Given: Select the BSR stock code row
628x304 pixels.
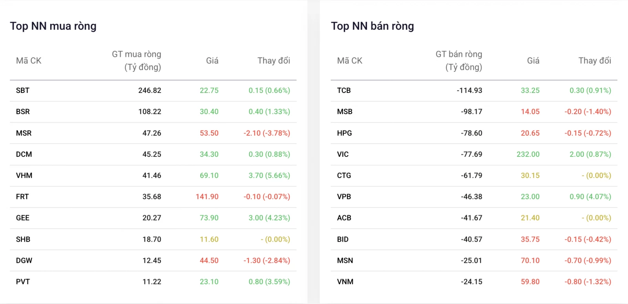Looking at the screenshot, I should (153, 112).
